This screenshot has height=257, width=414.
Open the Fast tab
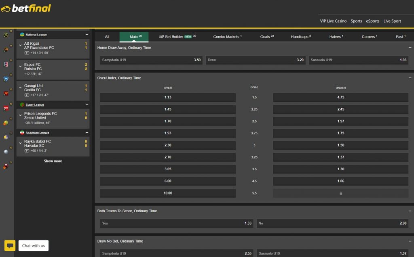click(401, 37)
